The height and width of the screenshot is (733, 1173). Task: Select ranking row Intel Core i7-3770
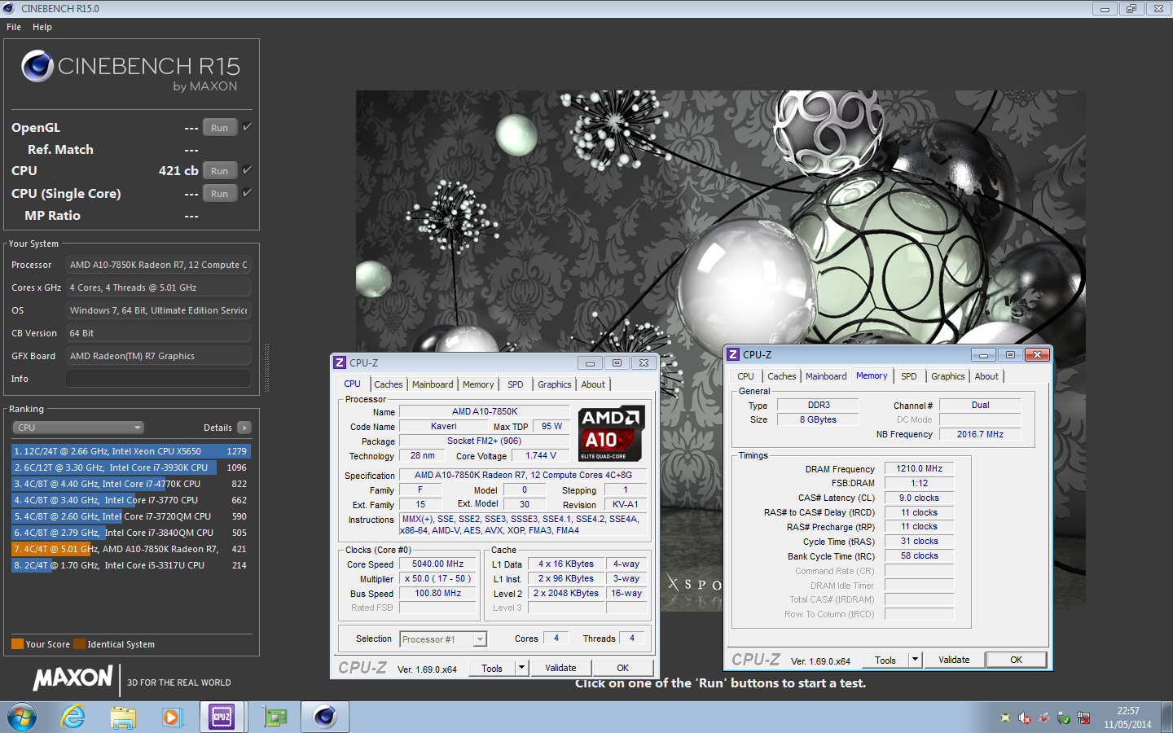tap(130, 500)
